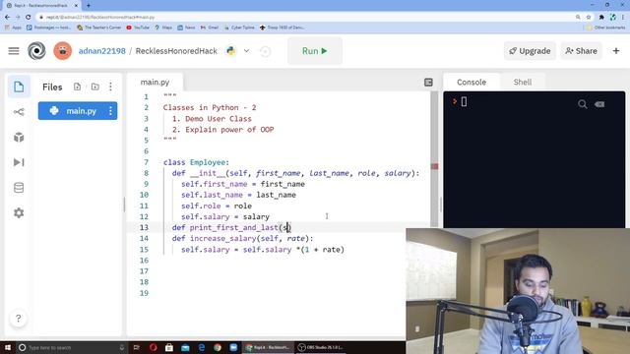Open the Gmail bookmark
Viewport: 630px width, 354px height.
point(210,28)
